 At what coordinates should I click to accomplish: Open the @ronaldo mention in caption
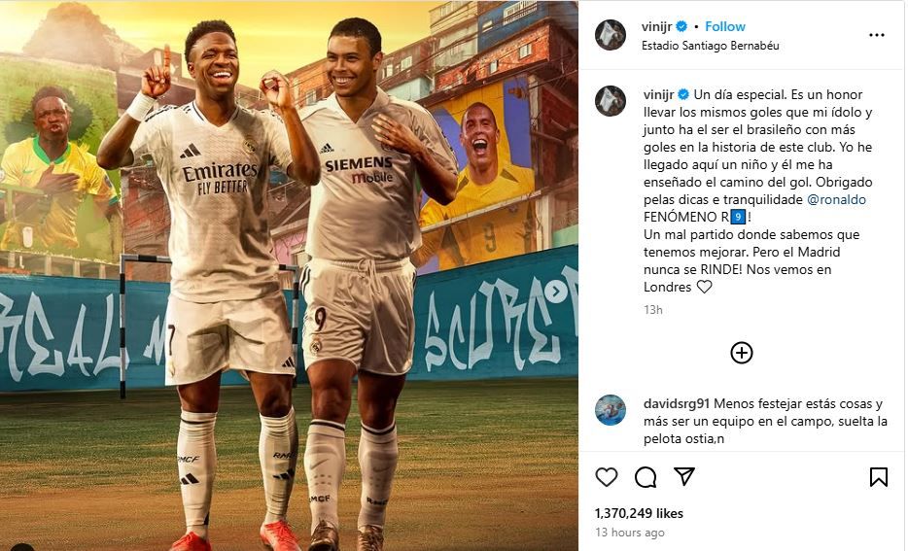click(836, 199)
